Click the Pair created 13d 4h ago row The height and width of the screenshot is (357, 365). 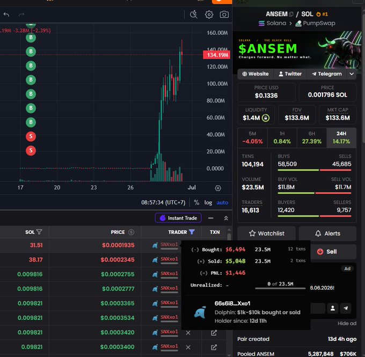coord(297,339)
